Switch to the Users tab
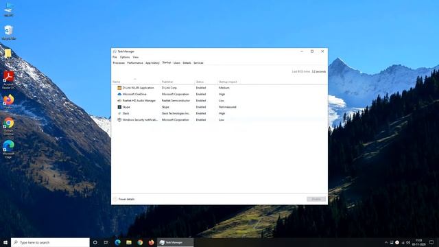439x247 pixels. [x=177, y=63]
